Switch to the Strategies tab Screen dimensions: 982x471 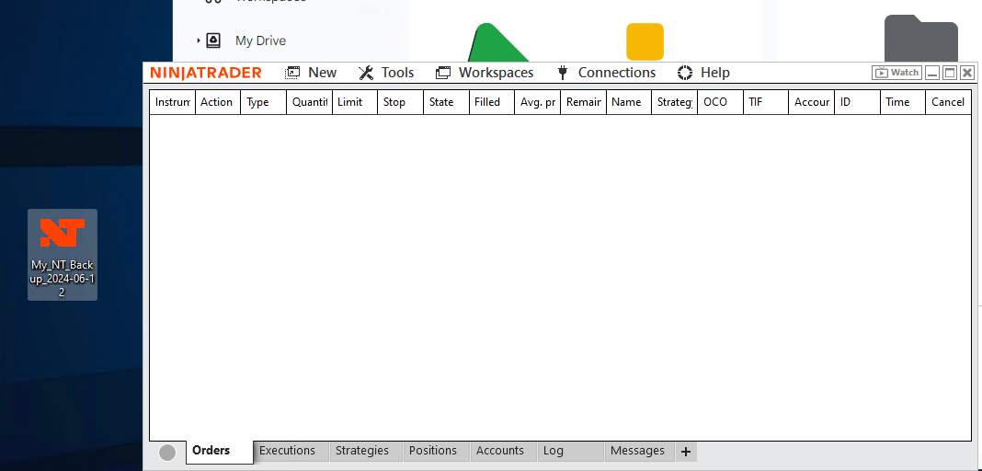point(362,451)
